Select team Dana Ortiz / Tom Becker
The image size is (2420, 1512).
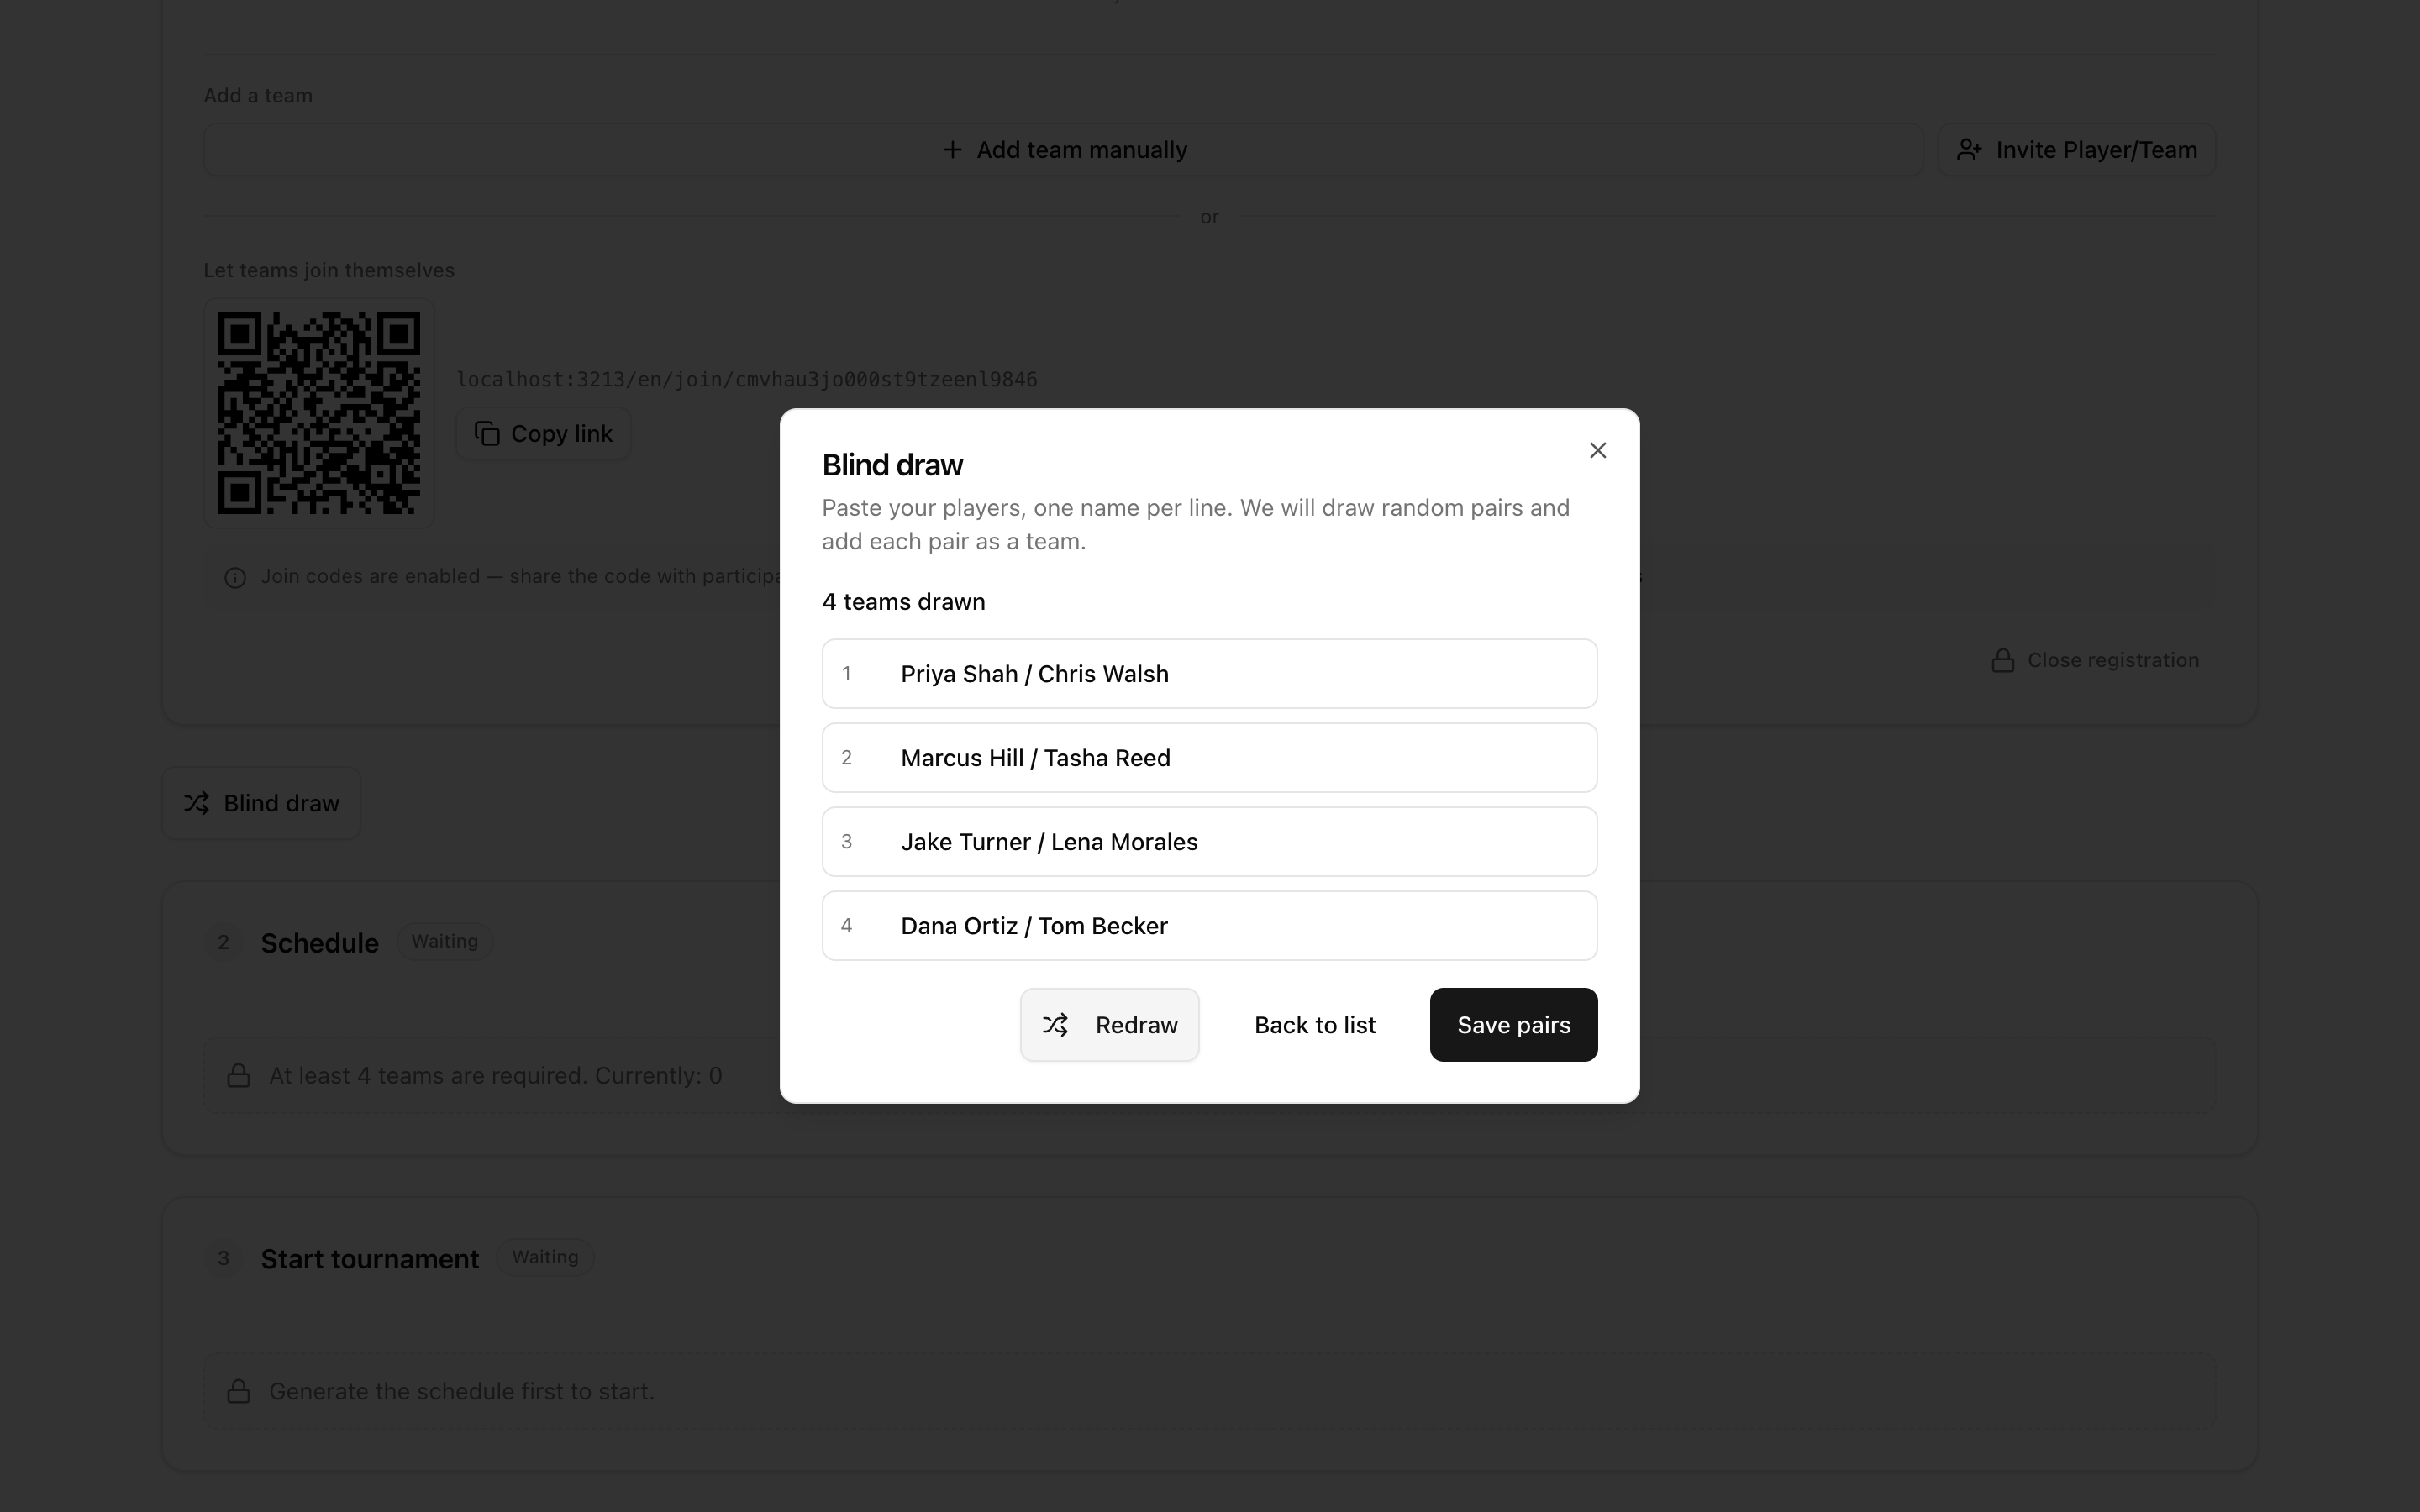point(1209,926)
